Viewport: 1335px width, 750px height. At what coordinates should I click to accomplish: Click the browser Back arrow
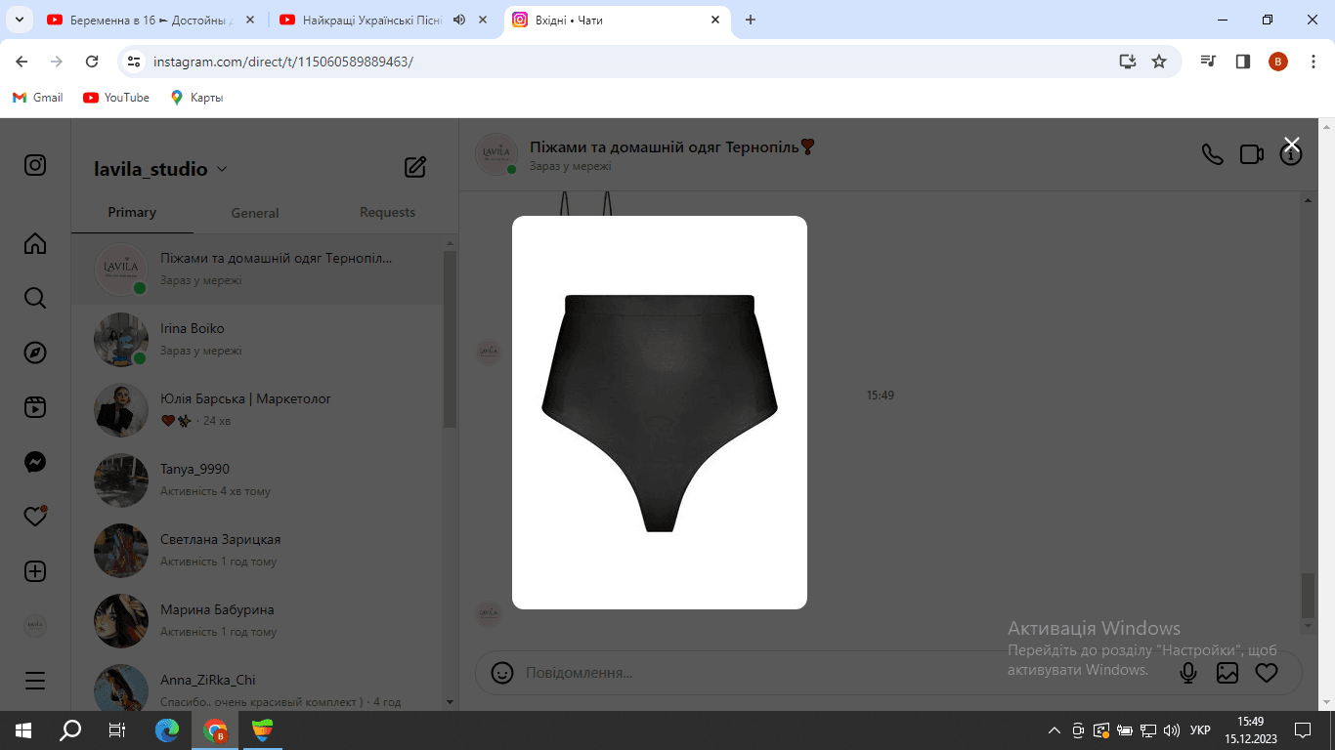pos(22,62)
